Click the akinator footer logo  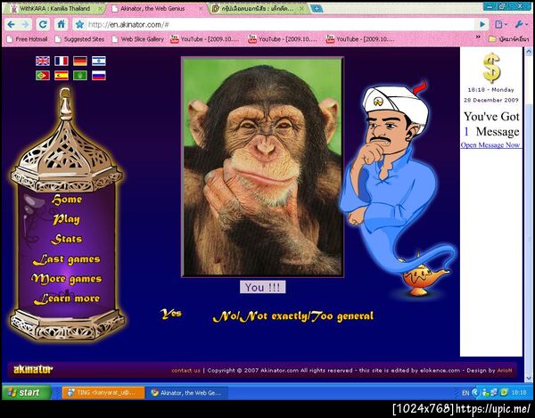(33, 369)
